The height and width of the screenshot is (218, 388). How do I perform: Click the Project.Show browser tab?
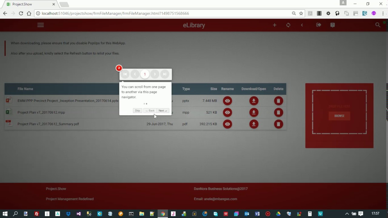29,4
